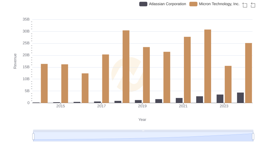Click the right handle of the zoom slider
The height and width of the screenshot is (149, 259).
[253, 137]
